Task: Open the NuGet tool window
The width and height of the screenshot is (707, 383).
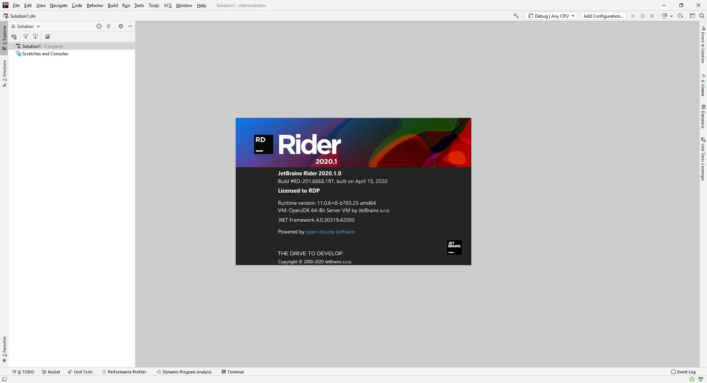Action: coord(51,372)
